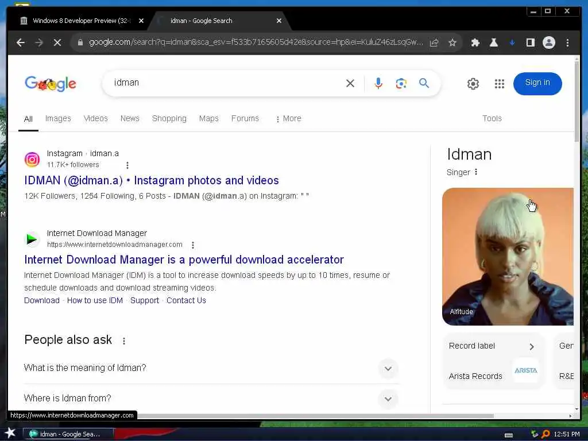
Task: Open the More search filters dropdown
Action: (x=288, y=119)
